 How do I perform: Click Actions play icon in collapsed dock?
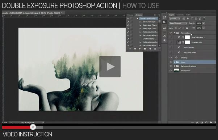164,22
